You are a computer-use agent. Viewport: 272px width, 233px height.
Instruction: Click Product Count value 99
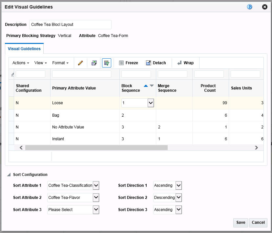[x=225, y=103]
